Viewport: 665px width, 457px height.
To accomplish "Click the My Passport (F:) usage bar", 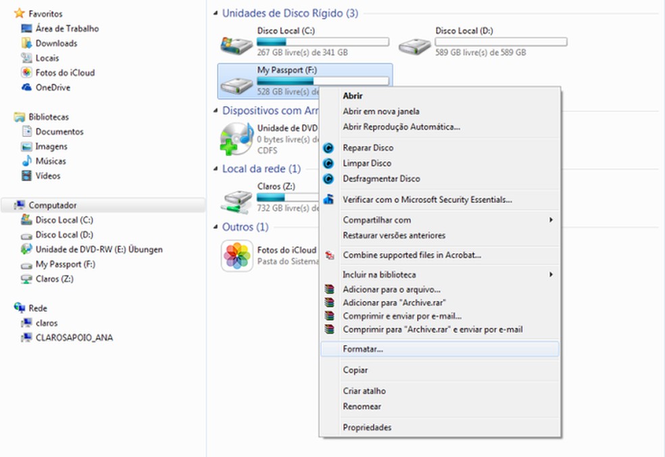I will (323, 81).
